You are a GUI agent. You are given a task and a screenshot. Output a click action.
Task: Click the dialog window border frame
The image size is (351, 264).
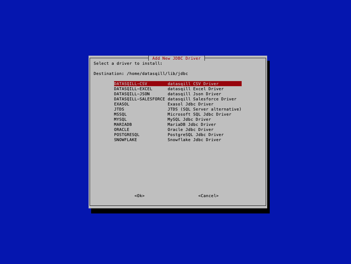point(90,131)
